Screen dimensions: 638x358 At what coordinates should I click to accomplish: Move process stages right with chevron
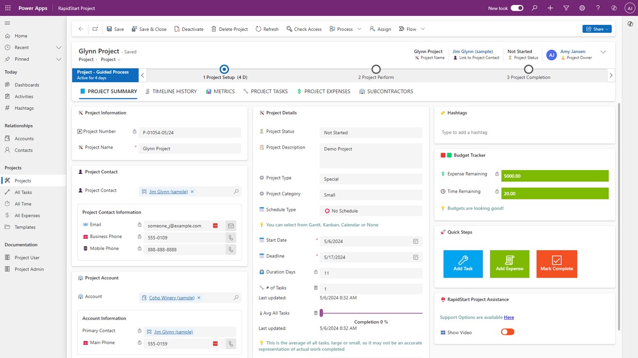click(x=611, y=76)
